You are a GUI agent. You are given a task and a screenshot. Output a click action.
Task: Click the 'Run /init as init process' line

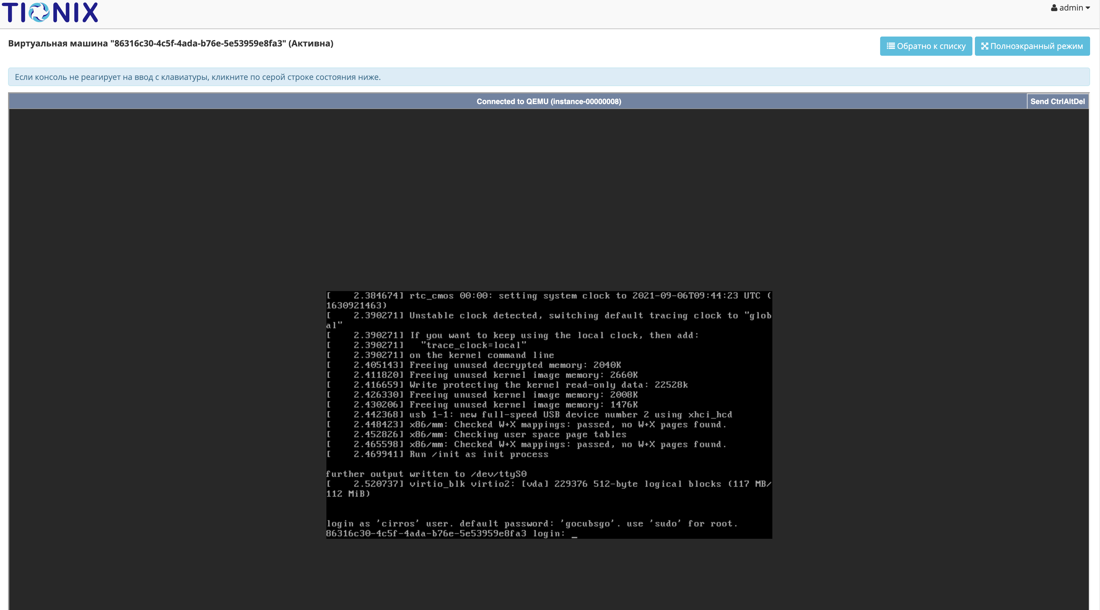437,454
